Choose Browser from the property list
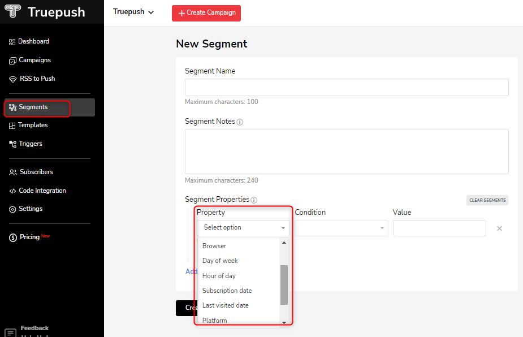Image resolution: width=523 pixels, height=337 pixels. 214,246
